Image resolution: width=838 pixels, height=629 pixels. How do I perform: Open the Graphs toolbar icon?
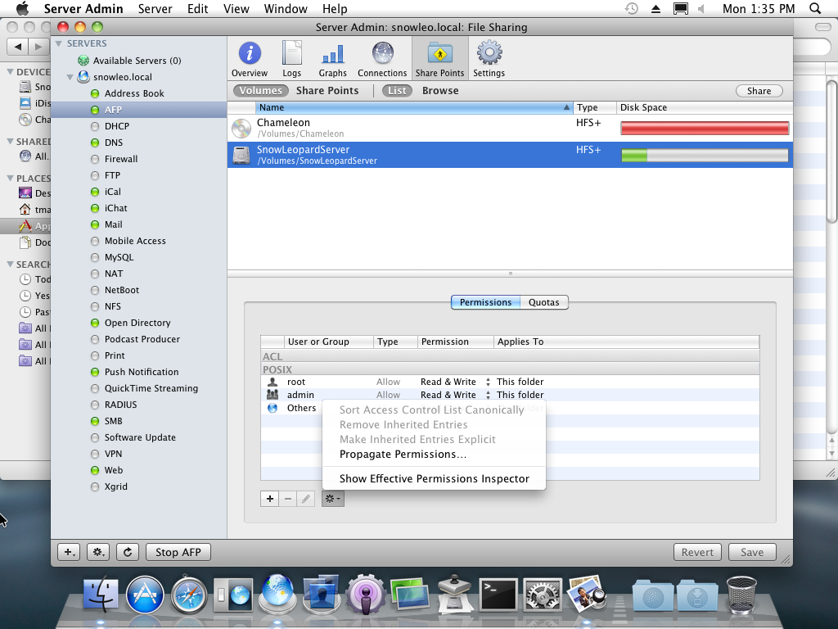[x=332, y=59]
